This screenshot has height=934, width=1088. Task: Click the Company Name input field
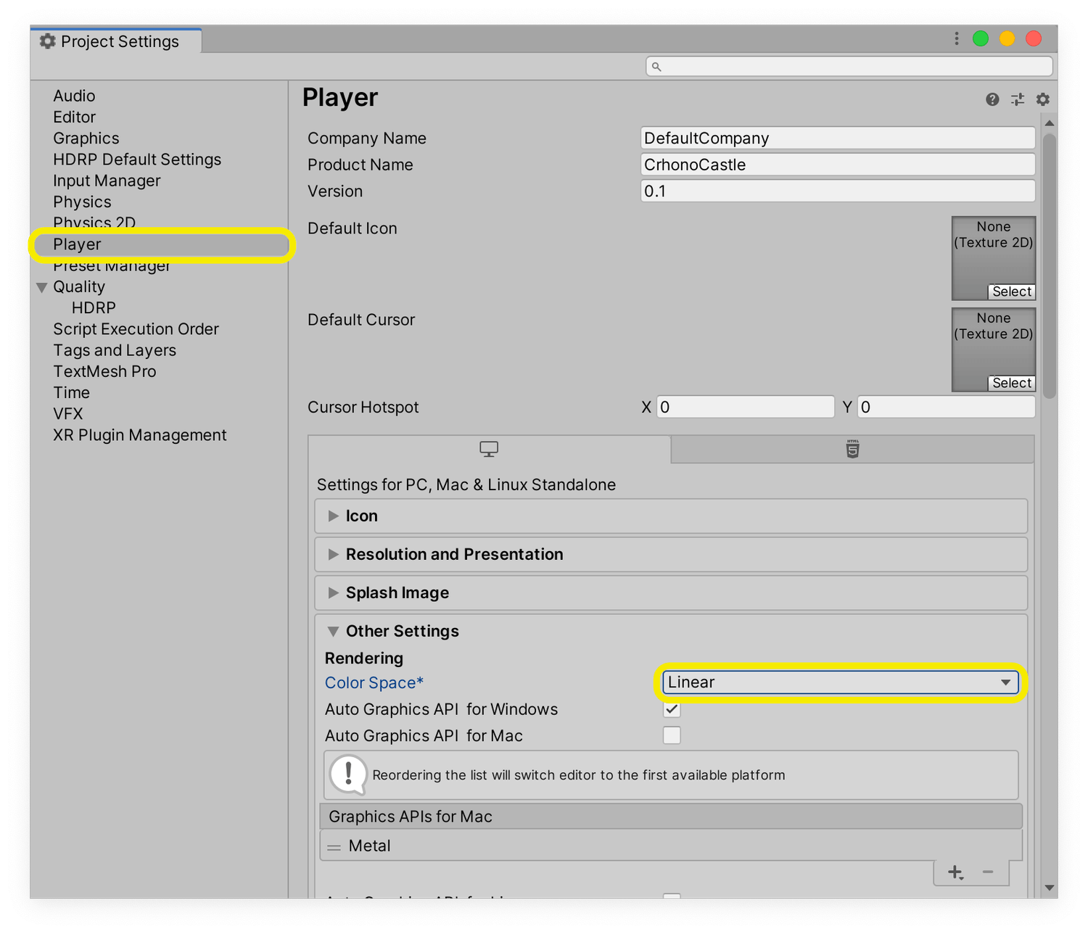[838, 139]
